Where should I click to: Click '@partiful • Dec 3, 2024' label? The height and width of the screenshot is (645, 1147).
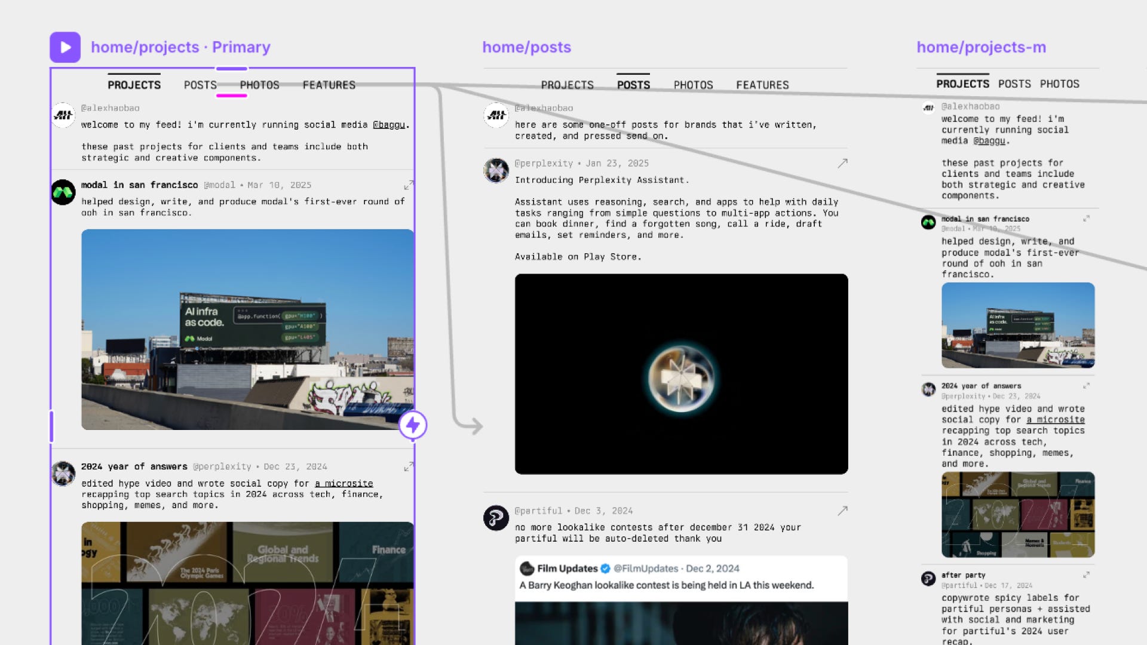pyautogui.click(x=573, y=511)
